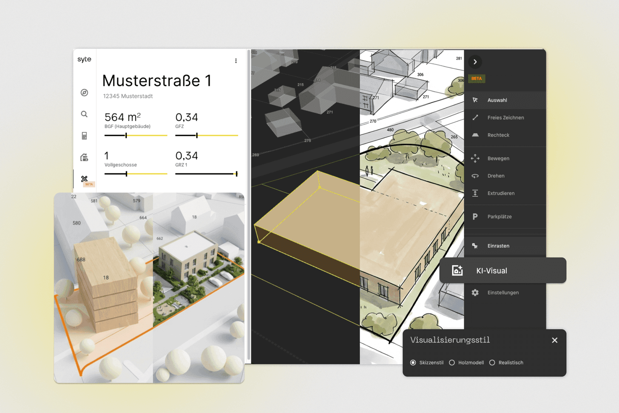The image size is (619, 413).
Task: Click the Visualisierungsstil dialog title
Action: [450, 340]
